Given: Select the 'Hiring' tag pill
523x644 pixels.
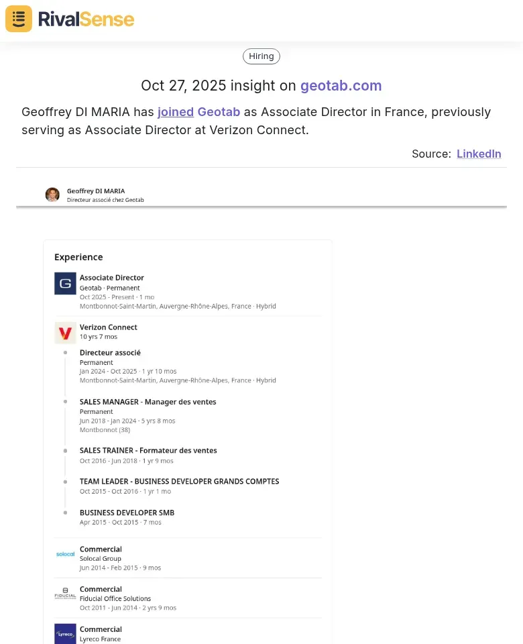Looking at the screenshot, I should click(261, 56).
